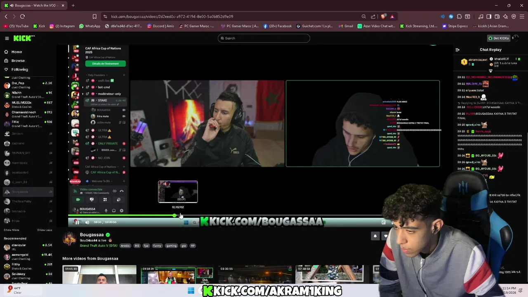Image resolution: width=528 pixels, height=297 pixels.
Task: Select the fps tag
Action: (x=146, y=246)
